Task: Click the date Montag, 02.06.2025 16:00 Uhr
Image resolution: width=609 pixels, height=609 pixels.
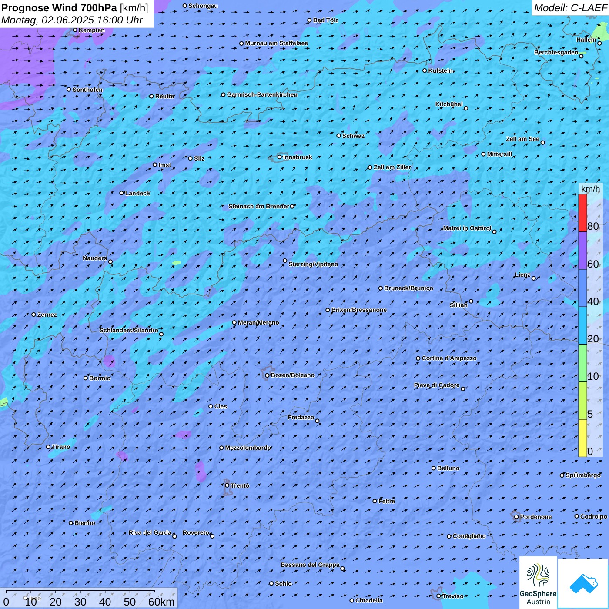Action: (72, 20)
